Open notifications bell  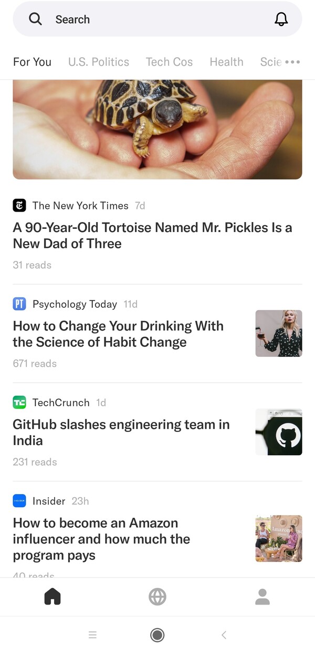click(281, 19)
